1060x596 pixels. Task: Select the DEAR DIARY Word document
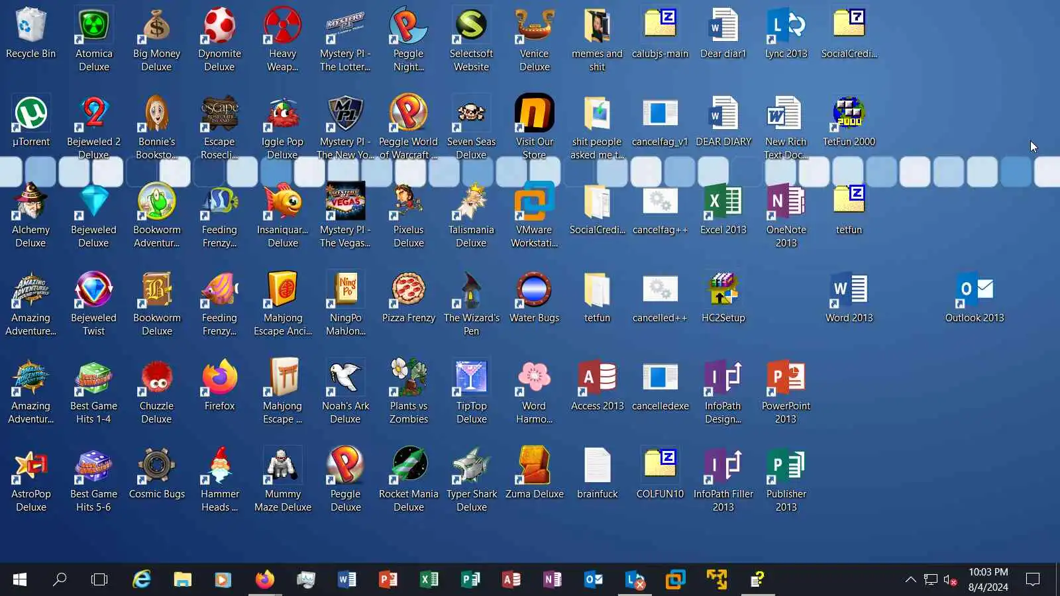click(x=723, y=121)
